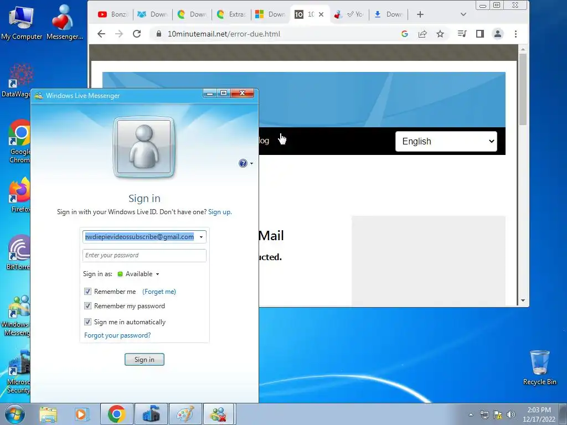Image resolution: width=567 pixels, height=425 pixels.
Task: Open the volume speaker tray icon
Action: [x=511, y=414]
